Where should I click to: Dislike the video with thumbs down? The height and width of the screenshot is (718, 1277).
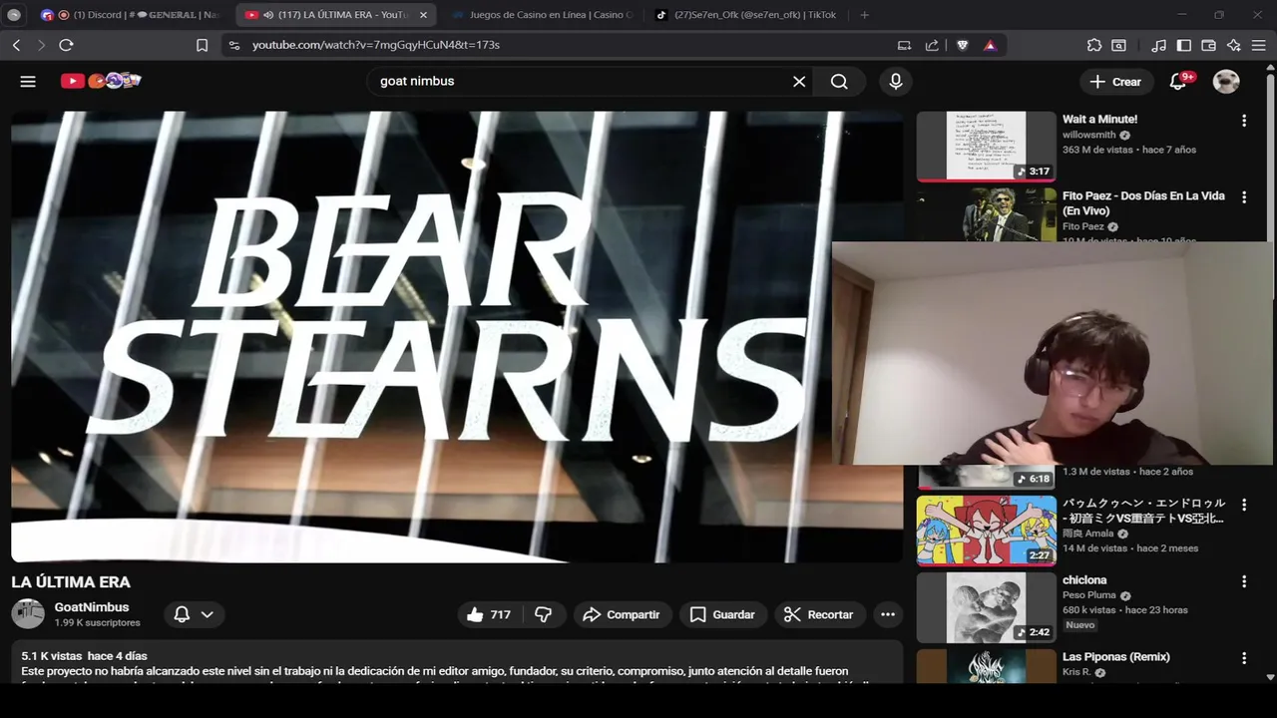(x=544, y=614)
